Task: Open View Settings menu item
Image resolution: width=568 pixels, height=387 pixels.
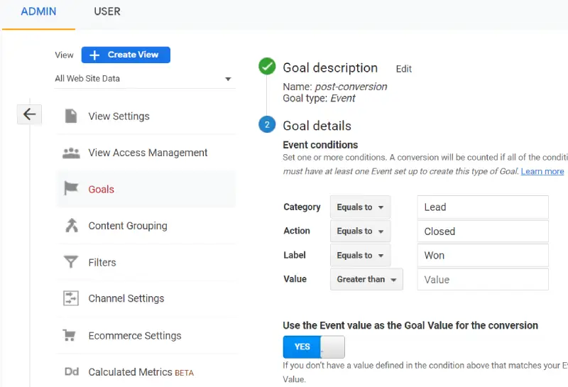Action: [146, 116]
